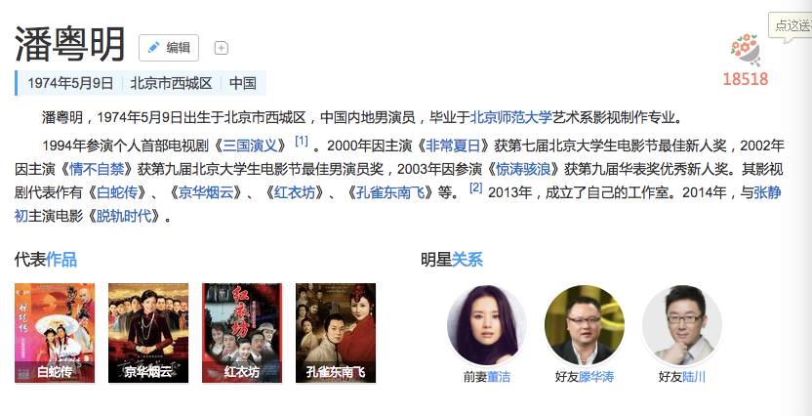The width and height of the screenshot is (812, 416).
Task: Click the 点这送 tooltip bubble
Action: 791,26
